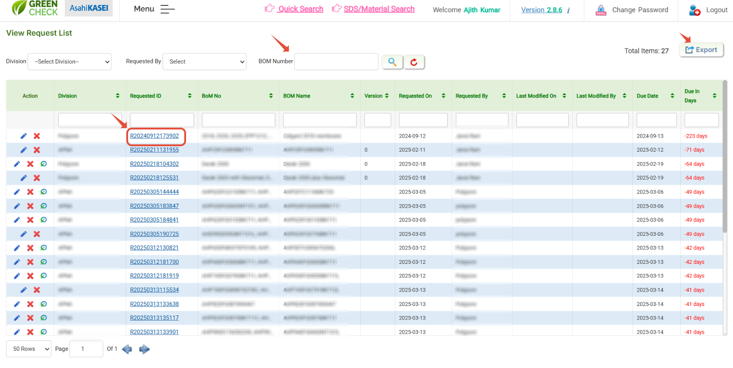Image resolution: width=733 pixels, height=368 pixels.
Task: Open the hamburger Menu icon
Action: point(167,9)
